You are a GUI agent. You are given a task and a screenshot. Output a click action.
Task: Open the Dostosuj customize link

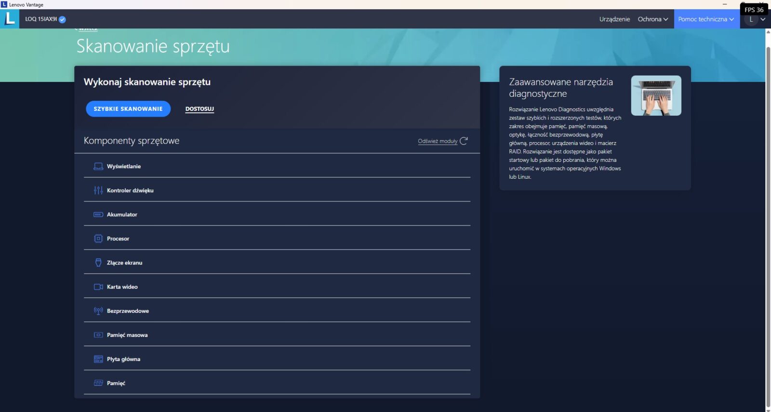(x=199, y=109)
